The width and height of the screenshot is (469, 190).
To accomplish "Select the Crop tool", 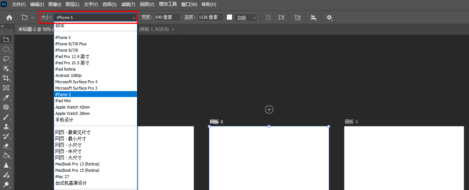I will click(6, 78).
